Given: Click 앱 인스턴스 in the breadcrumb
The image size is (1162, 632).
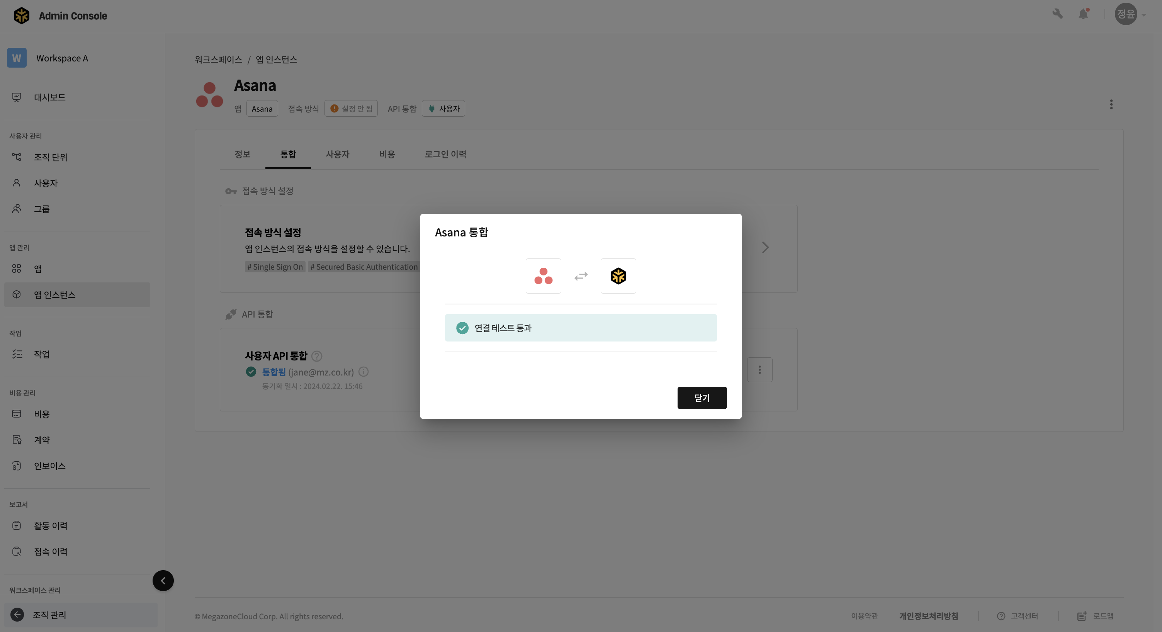Looking at the screenshot, I should (x=276, y=59).
